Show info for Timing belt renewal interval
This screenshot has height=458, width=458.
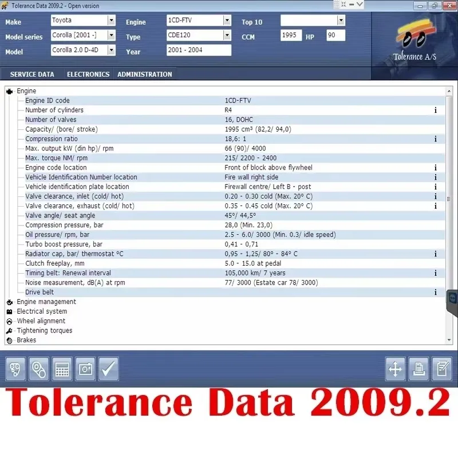(436, 273)
